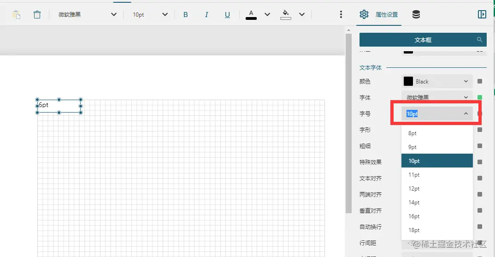Toggle the 两端对齐 row square marker
The height and width of the screenshot is (257, 495).
480,194
